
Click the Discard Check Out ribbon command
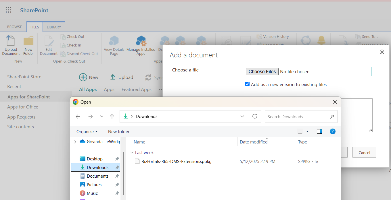tap(79, 54)
